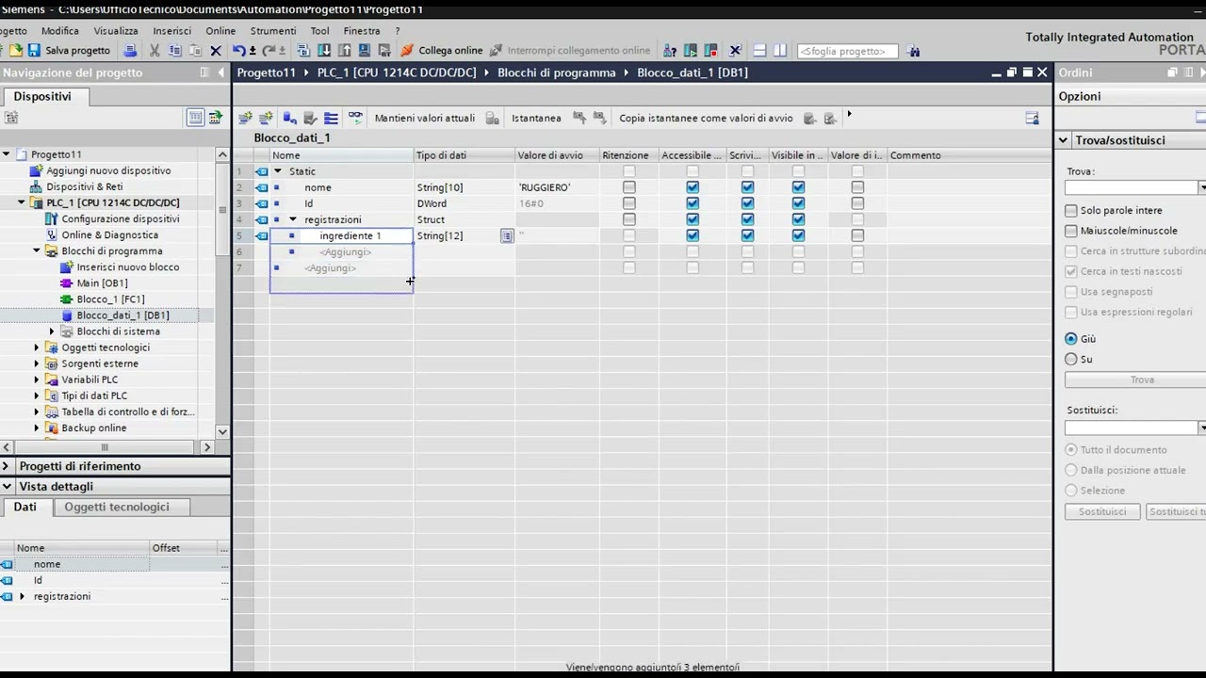Image resolution: width=1206 pixels, height=678 pixels.
Task: Expand Oggetti tecnologici tree node
Action: [37, 347]
